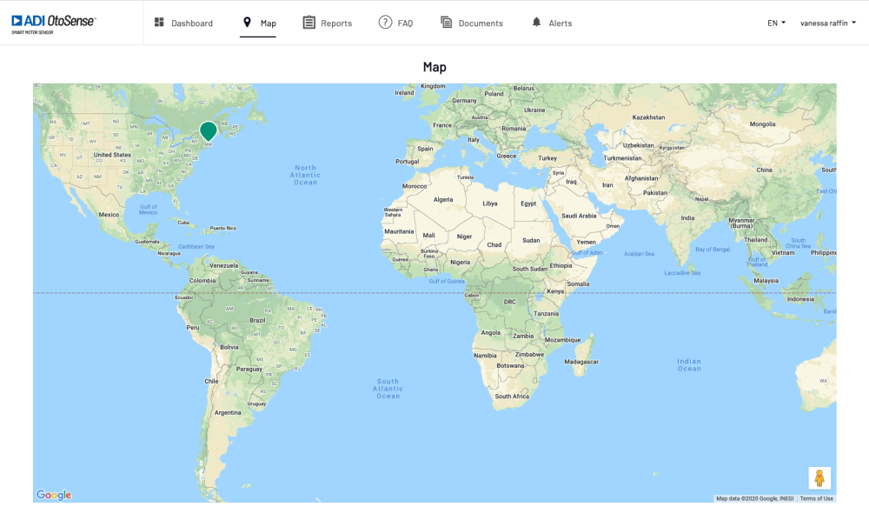Click the green sensor location marker

click(209, 130)
